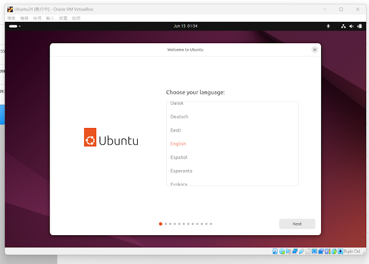Open the 裝置 menu
This screenshot has height=264, width=369.
click(x=63, y=18)
